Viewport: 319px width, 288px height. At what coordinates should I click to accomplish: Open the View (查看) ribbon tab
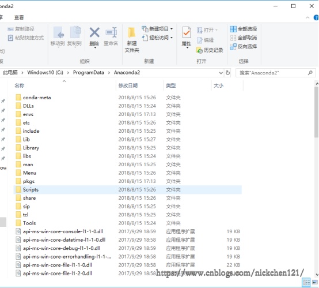click(x=19, y=17)
